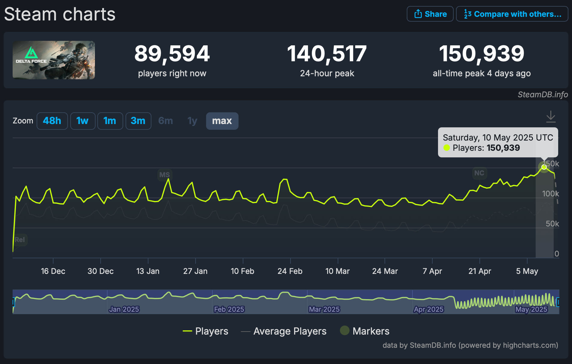Open Compare with others dialog

click(512, 14)
